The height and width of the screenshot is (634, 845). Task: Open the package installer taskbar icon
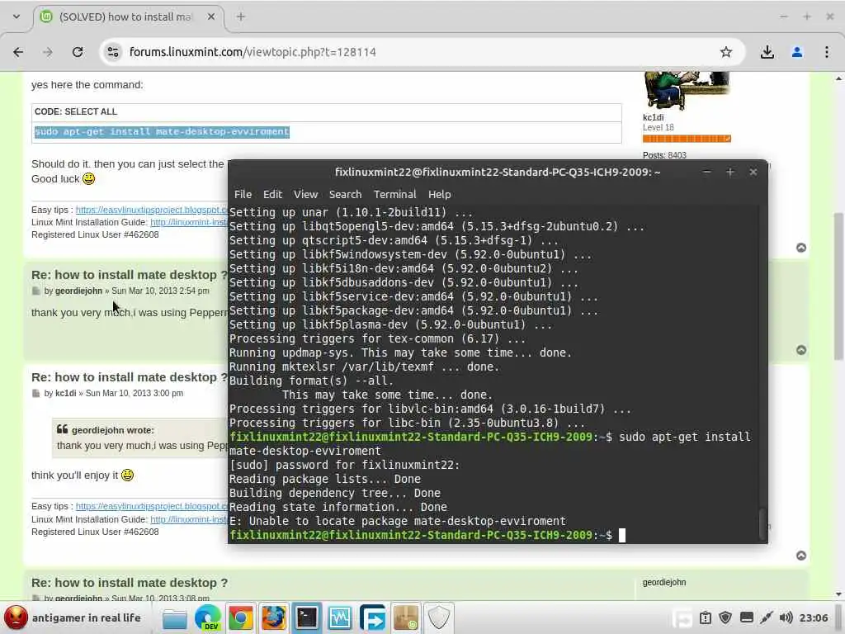406,618
